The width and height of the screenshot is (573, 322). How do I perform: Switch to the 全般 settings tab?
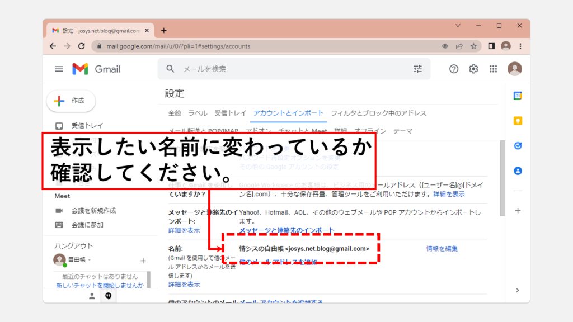coord(175,113)
